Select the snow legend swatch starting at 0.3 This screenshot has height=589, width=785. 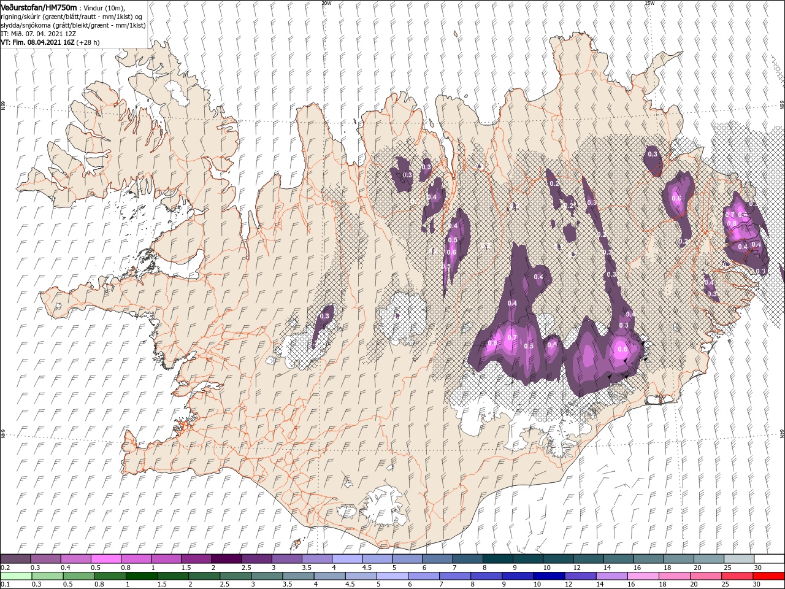tap(46, 559)
